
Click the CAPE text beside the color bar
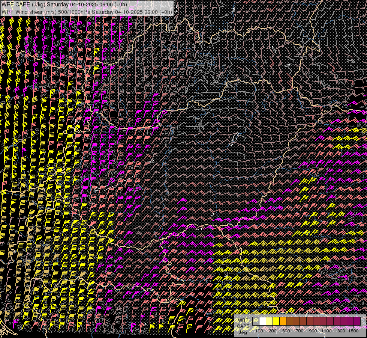pyautogui.click(x=243, y=326)
